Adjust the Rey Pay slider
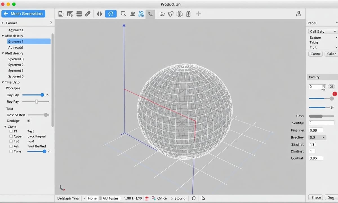Screen dimensions: 338x203 [35, 101]
